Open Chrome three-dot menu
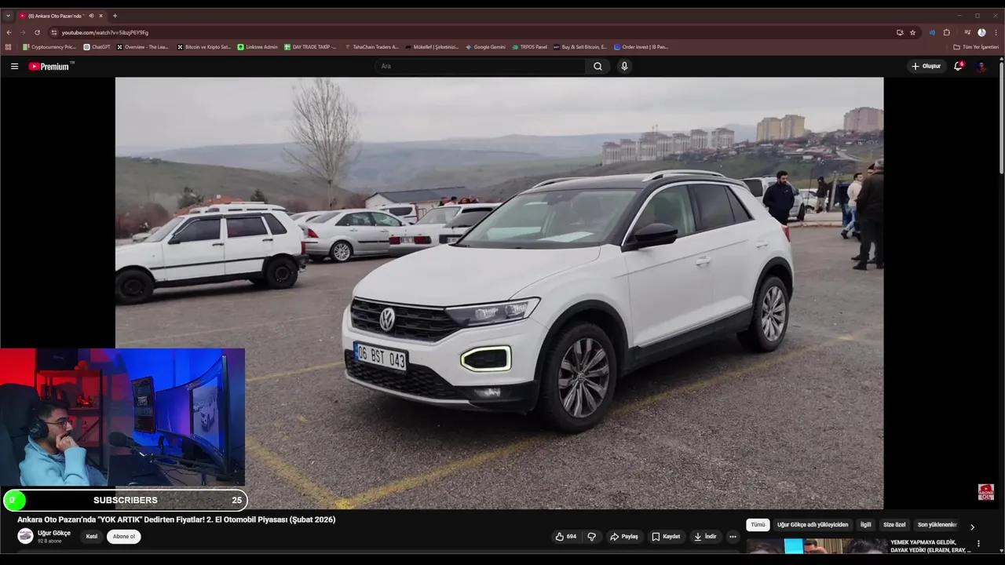The width and height of the screenshot is (1005, 565). click(x=996, y=32)
